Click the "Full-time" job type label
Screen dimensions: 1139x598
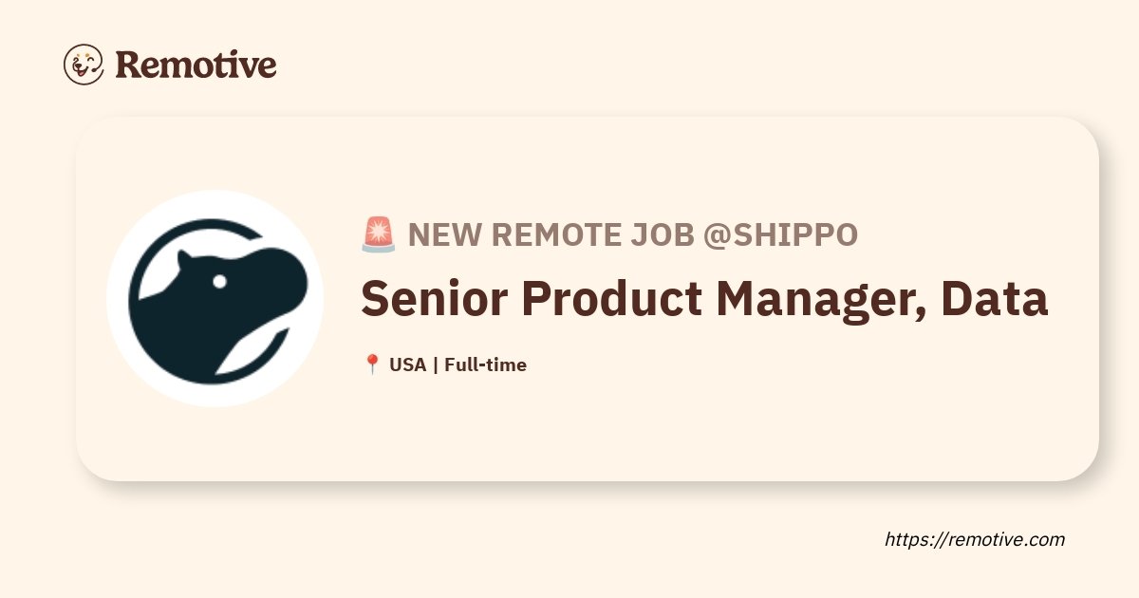click(x=485, y=364)
